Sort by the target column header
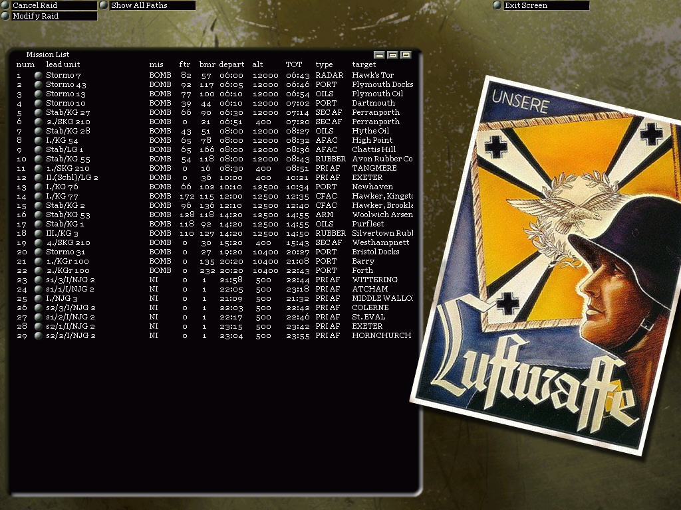The image size is (681, 510). coord(364,64)
